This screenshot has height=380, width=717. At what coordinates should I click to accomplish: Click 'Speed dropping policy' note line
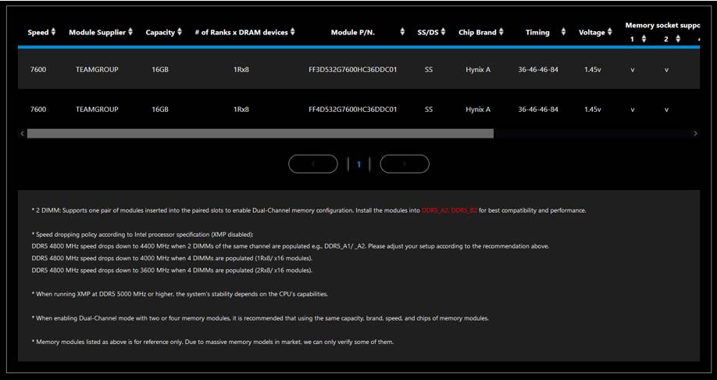pyautogui.click(x=142, y=235)
